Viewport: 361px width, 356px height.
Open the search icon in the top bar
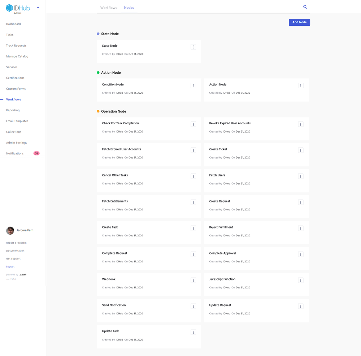[x=305, y=7]
